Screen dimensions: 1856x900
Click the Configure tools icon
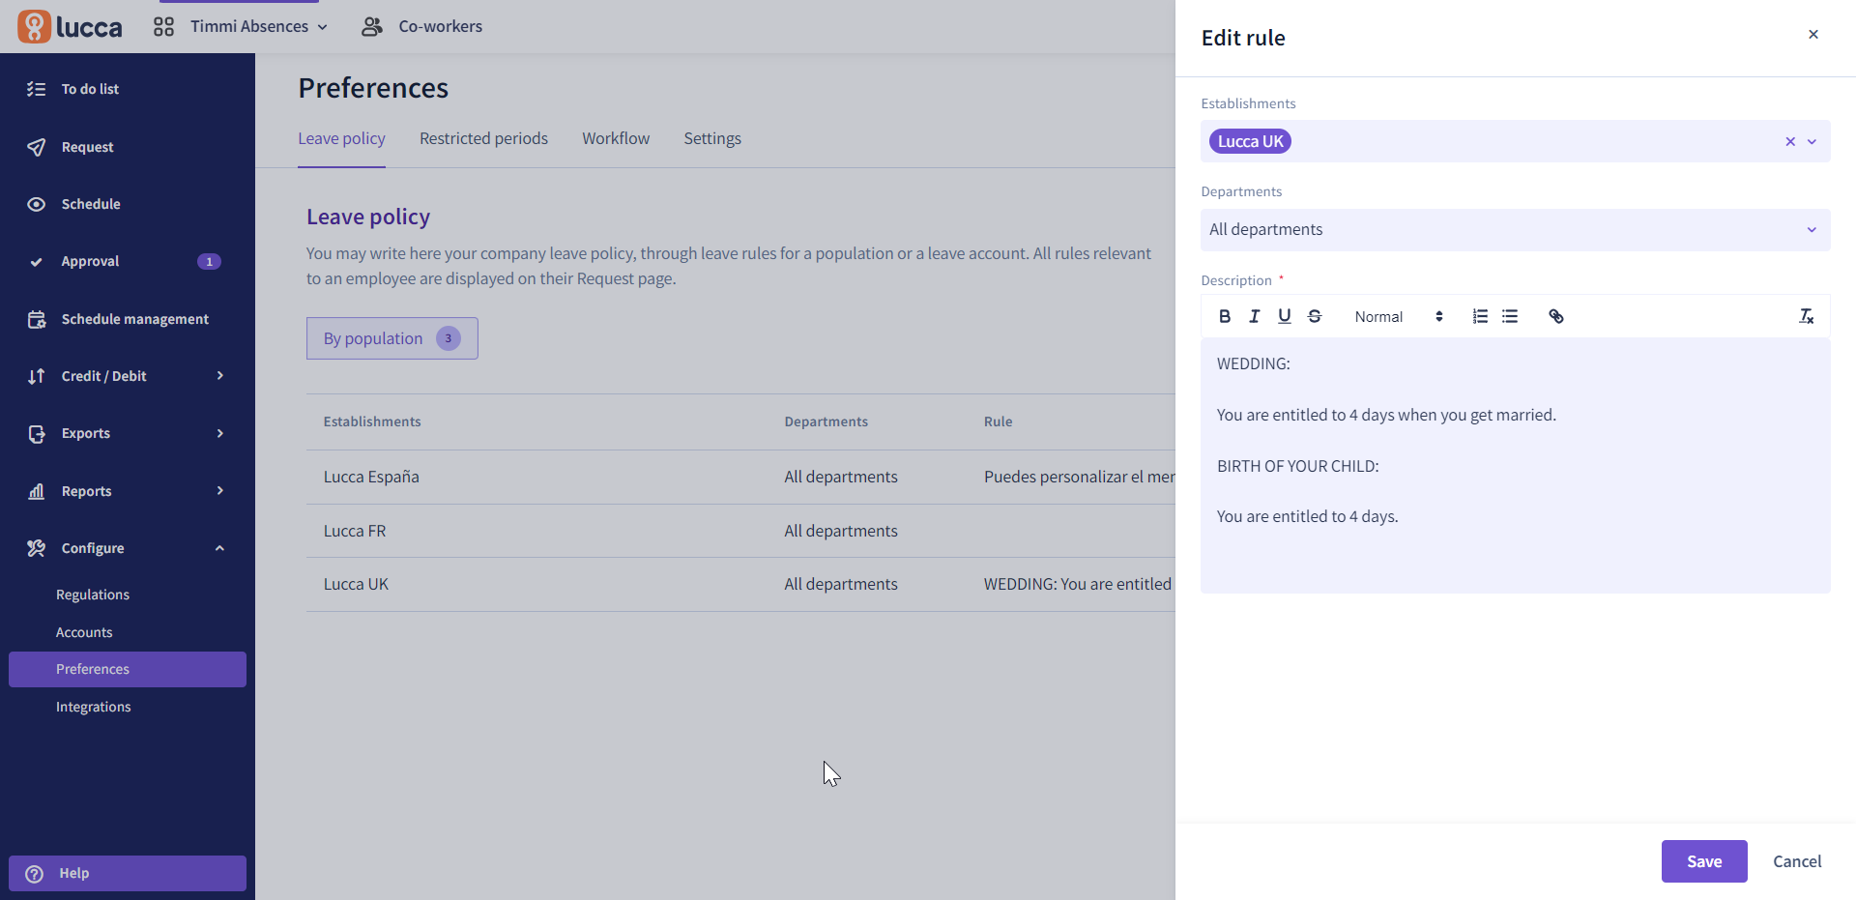tap(36, 548)
